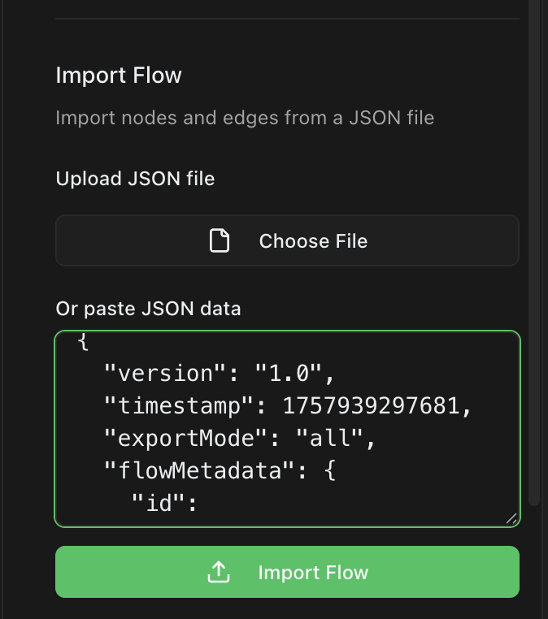Place cursor on the opening curly brace

(82, 344)
